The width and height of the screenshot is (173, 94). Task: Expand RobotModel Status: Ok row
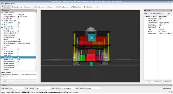(2, 29)
